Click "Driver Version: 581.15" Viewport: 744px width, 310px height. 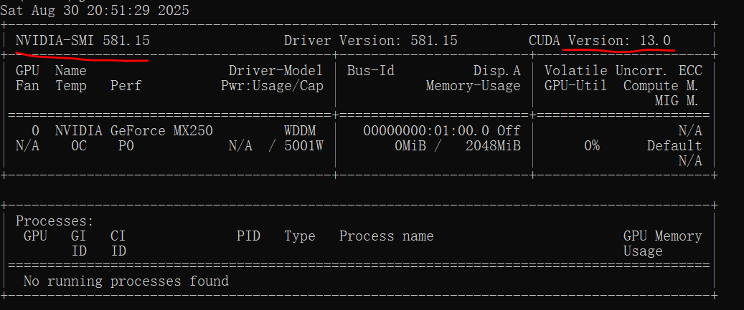(371, 41)
